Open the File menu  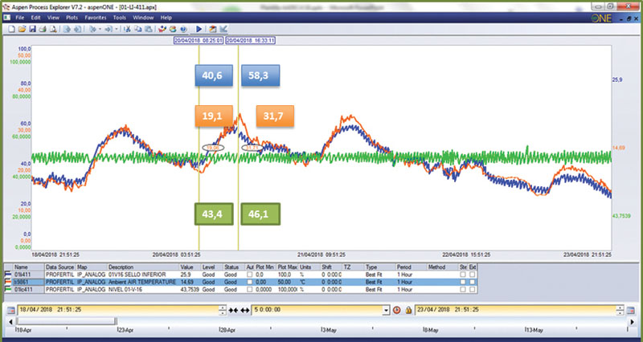click(x=19, y=18)
